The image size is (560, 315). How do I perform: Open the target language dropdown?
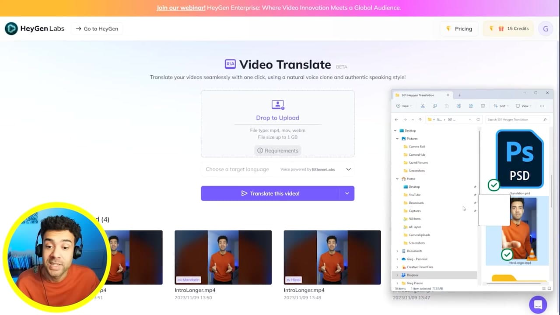pyautogui.click(x=277, y=169)
